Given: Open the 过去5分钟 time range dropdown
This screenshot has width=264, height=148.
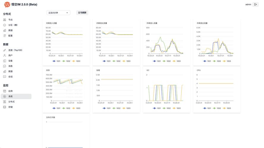Looking at the screenshot, I should [x=58, y=13].
